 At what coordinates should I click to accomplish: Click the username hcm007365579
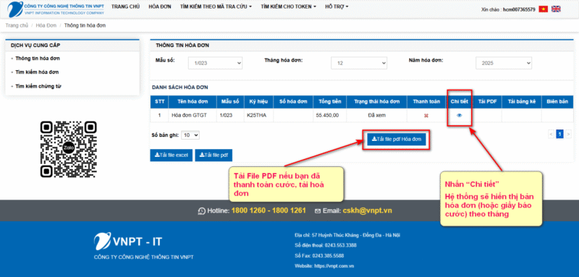coord(519,9)
